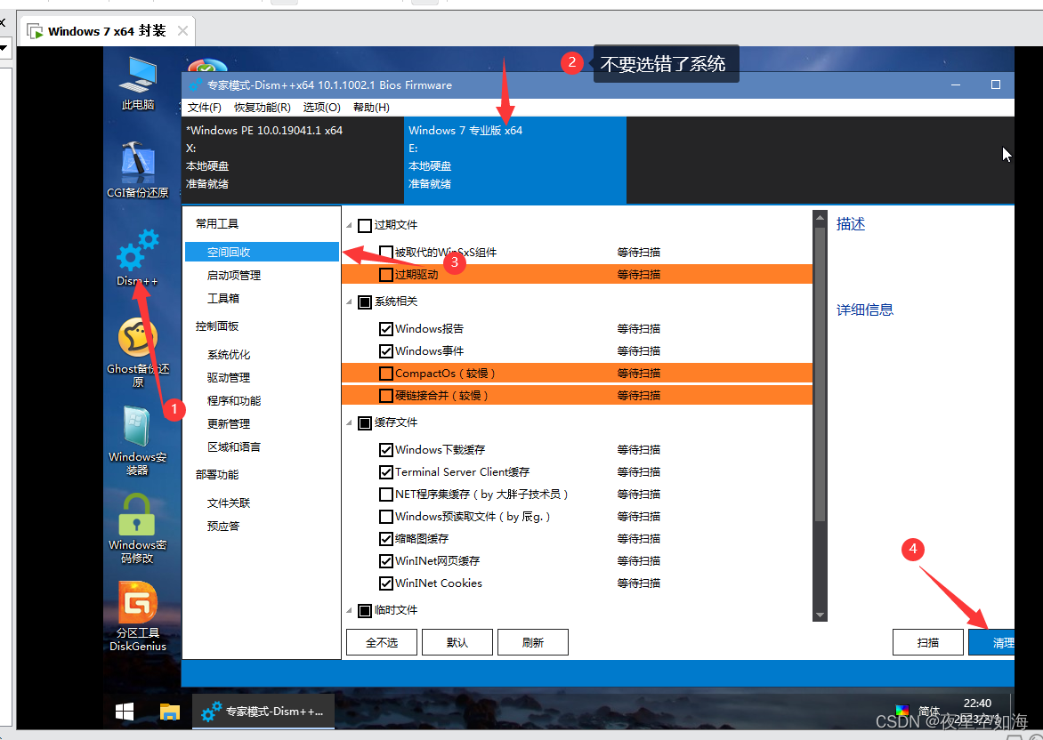This screenshot has width=1043, height=740.
Task: Check the Windows预读取文件 checkbox
Action: point(386,517)
